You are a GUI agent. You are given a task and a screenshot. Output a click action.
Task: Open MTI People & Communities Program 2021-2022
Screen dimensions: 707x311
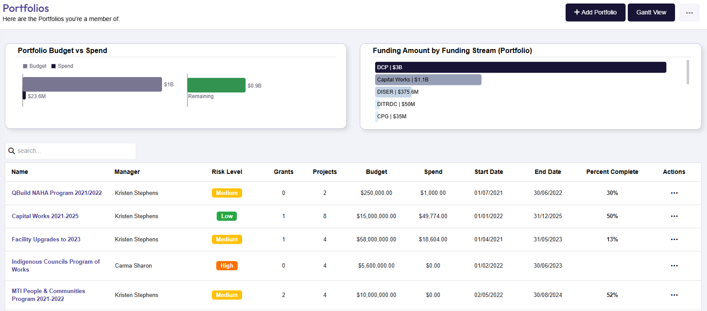tap(48, 295)
